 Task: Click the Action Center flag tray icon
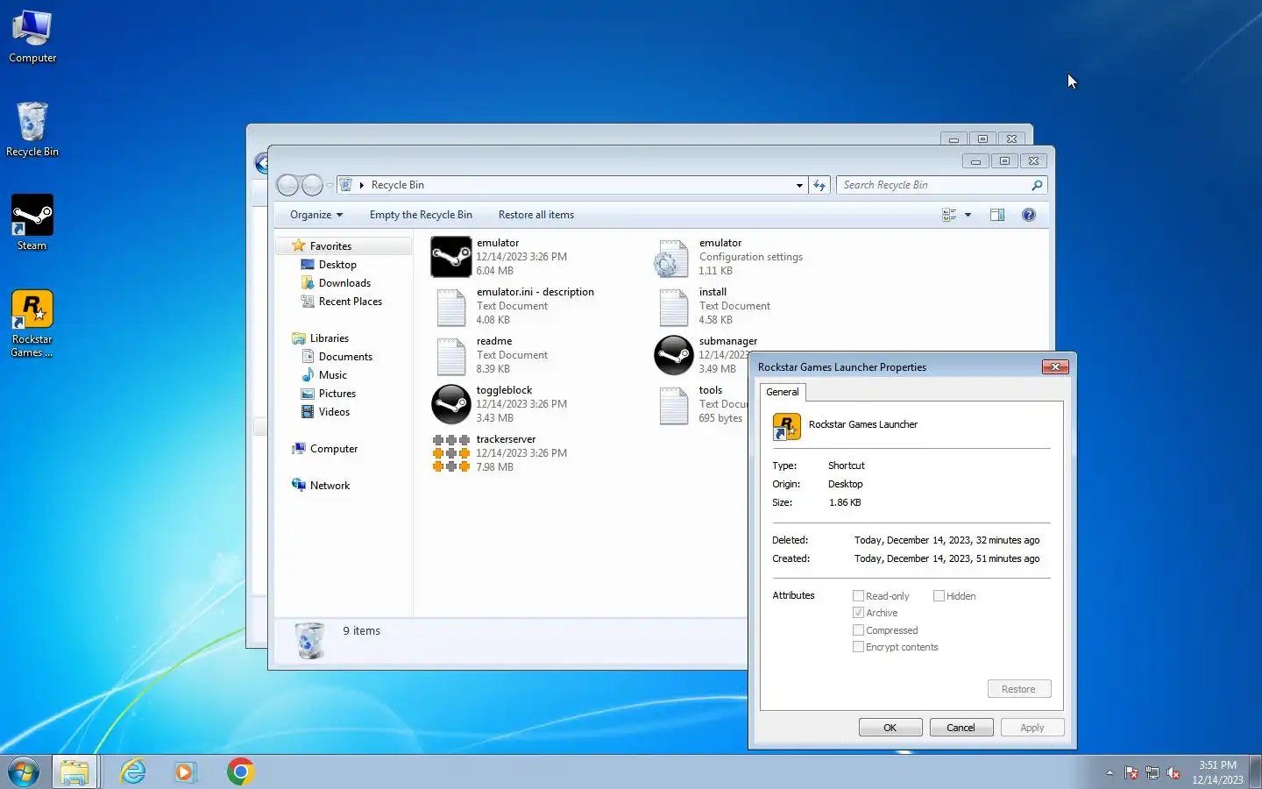[x=1131, y=772]
